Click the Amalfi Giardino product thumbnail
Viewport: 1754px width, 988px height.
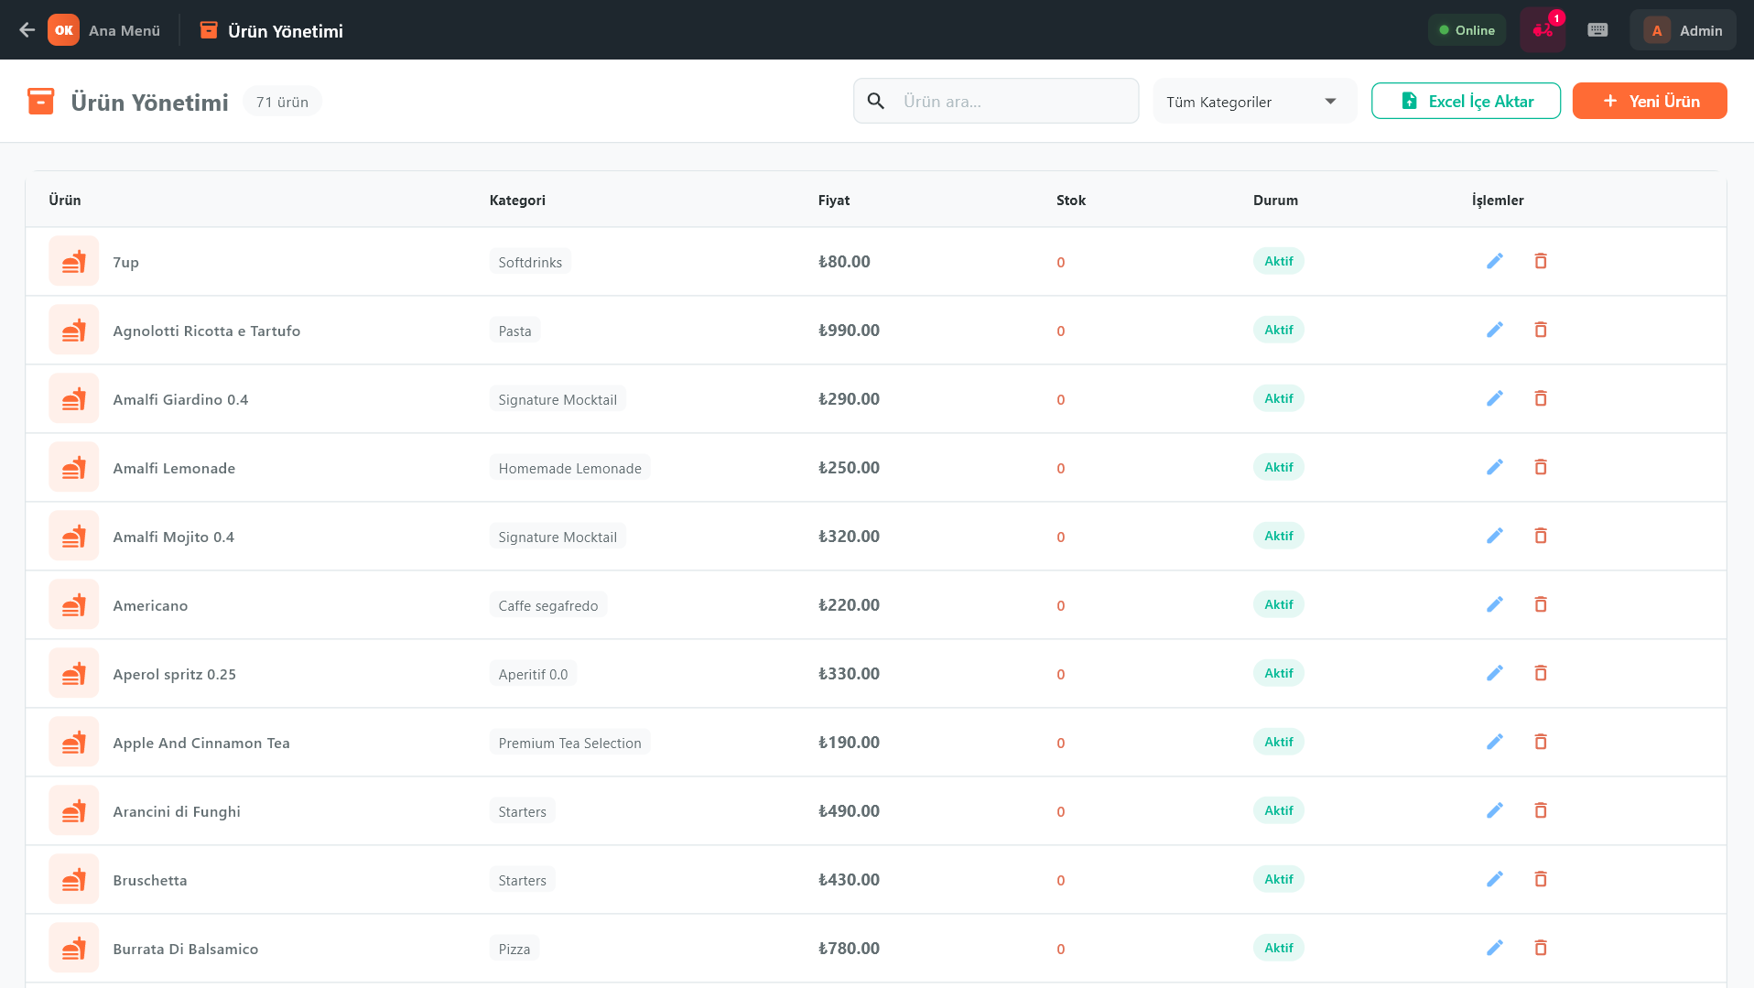tap(73, 399)
